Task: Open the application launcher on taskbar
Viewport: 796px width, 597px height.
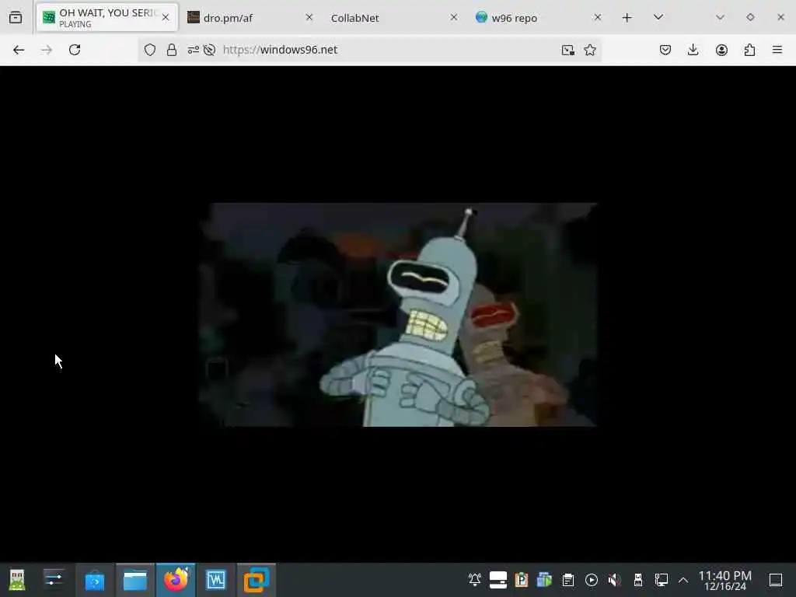Action: (x=17, y=580)
